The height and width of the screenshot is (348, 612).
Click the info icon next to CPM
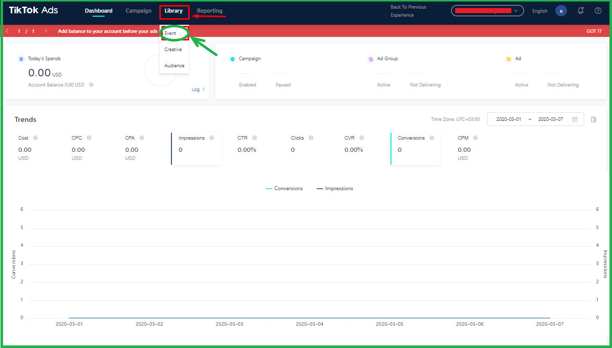(475, 138)
